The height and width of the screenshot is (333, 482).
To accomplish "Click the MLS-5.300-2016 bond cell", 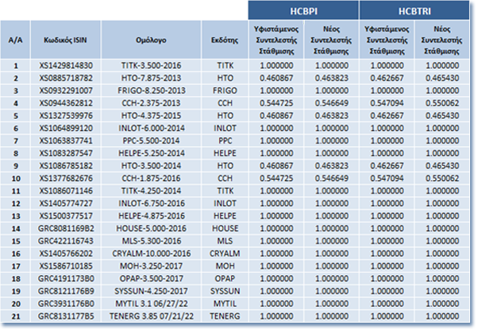I will (x=150, y=241).
